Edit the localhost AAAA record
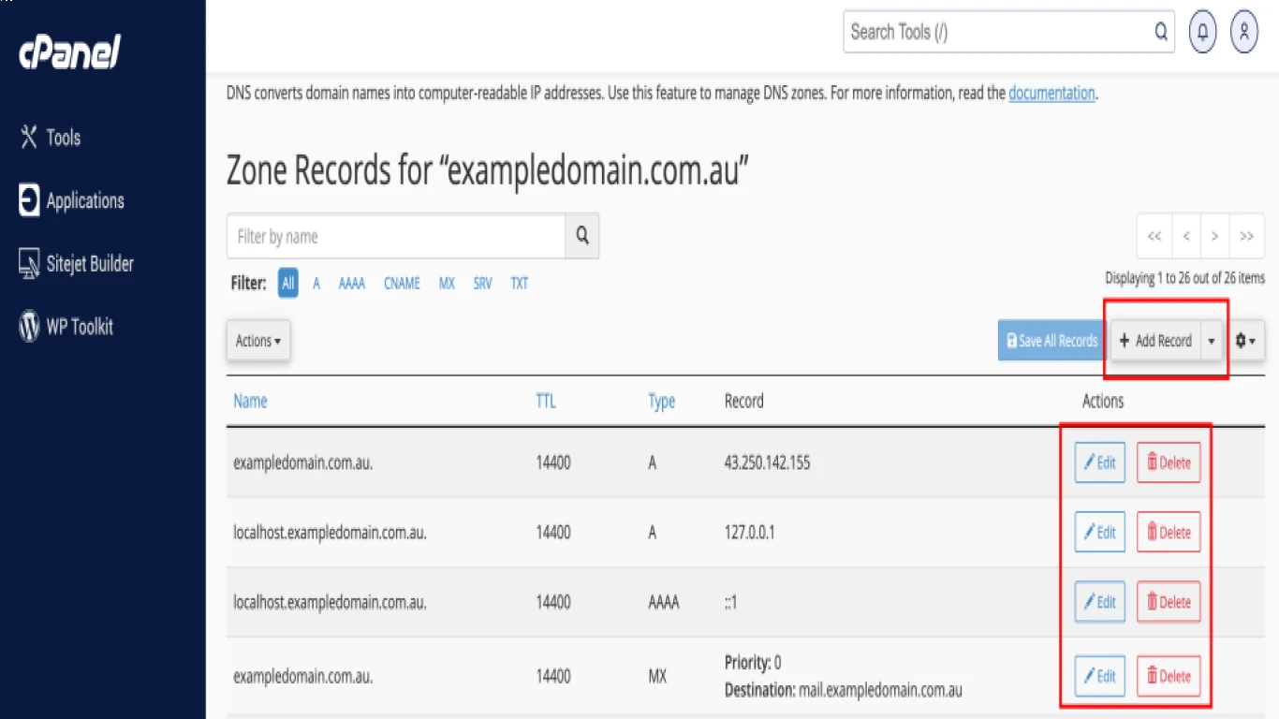This screenshot has height=719, width=1279. 1100,602
